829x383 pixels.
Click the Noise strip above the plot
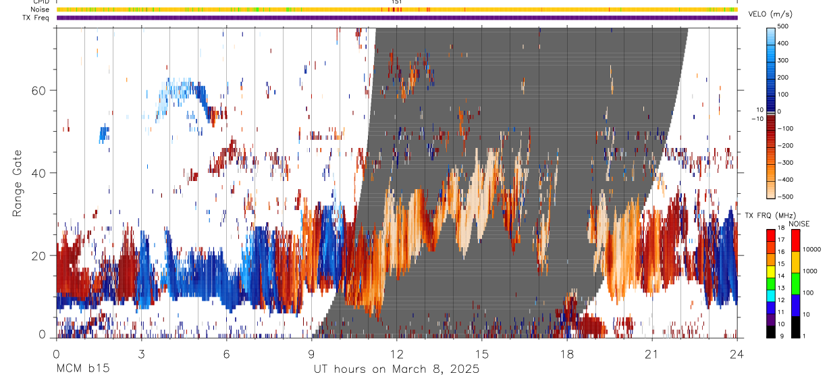pos(396,9)
